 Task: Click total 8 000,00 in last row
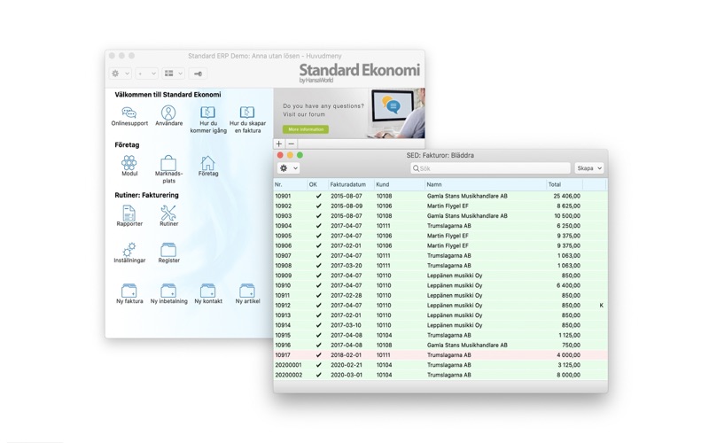569,375
